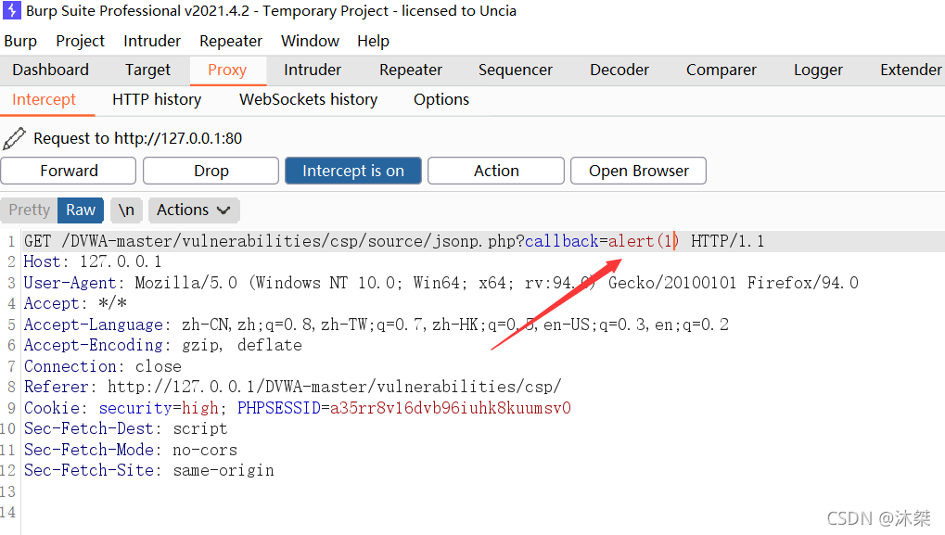Click the Accept-Language header line

coord(377,325)
